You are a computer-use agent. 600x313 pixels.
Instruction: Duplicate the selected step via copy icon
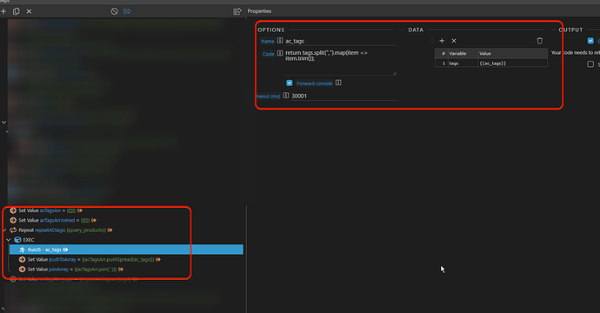click(16, 11)
